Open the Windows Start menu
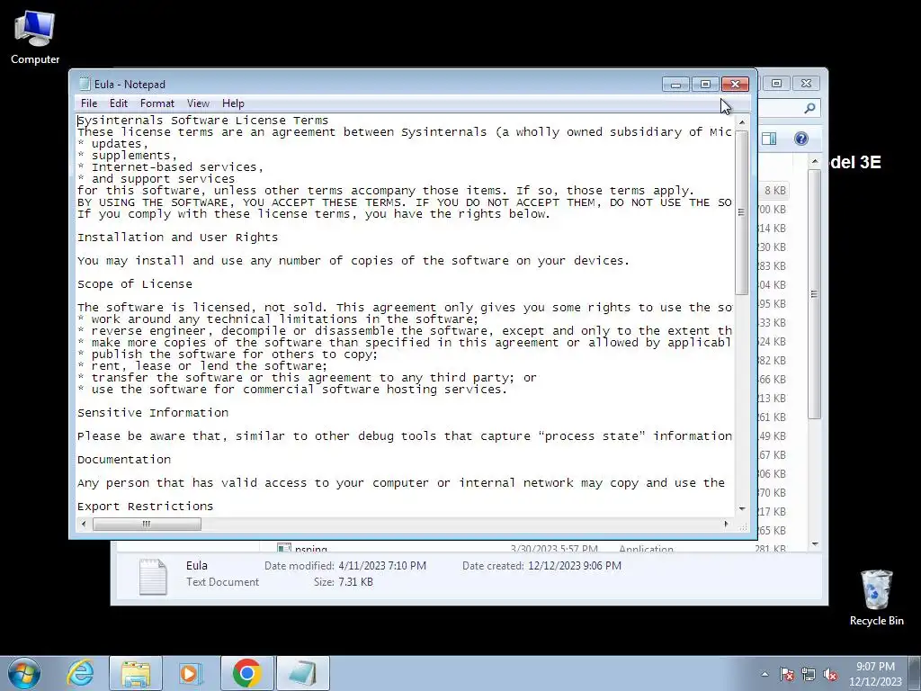Viewport: 921px width, 691px height. pos(24,673)
